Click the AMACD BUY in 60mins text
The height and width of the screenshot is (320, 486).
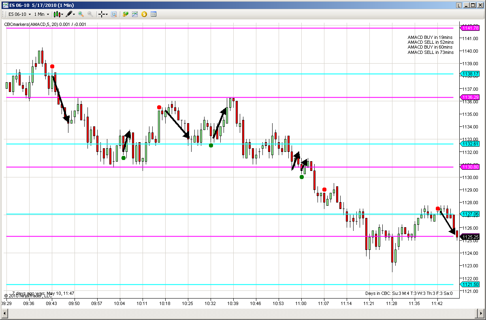pyautogui.click(x=430, y=47)
